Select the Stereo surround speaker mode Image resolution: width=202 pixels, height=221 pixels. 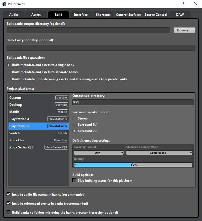coord(74,118)
